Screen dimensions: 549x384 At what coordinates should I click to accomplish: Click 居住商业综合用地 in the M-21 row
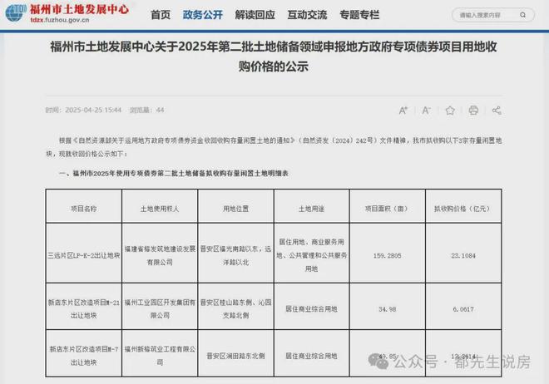[x=312, y=309]
